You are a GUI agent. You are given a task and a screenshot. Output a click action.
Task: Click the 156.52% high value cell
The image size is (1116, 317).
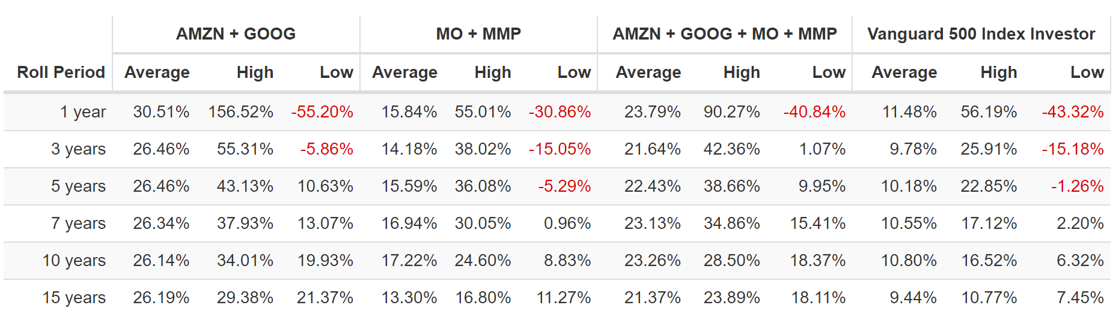click(x=240, y=112)
